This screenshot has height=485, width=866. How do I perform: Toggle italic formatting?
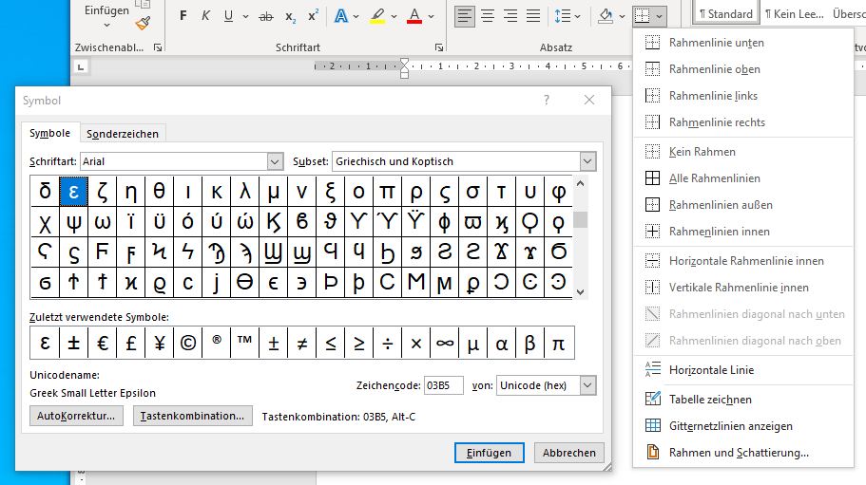click(205, 16)
